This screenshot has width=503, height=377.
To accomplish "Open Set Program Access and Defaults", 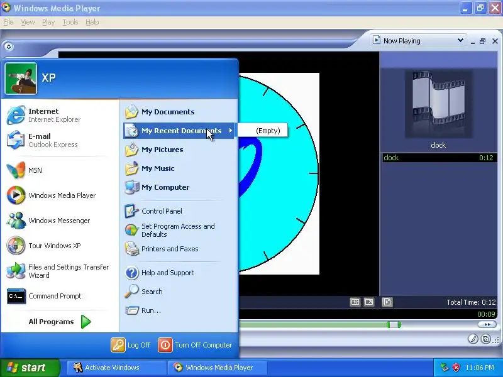I will (x=180, y=230).
